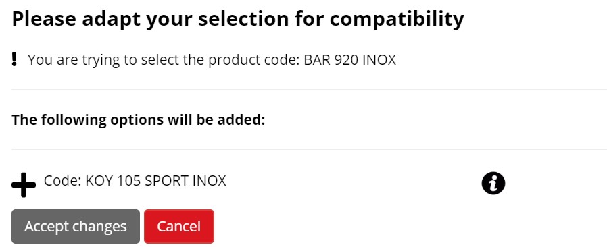The image size is (607, 247).
Task: Click 'The following options will be added' label
Action: click(x=138, y=120)
